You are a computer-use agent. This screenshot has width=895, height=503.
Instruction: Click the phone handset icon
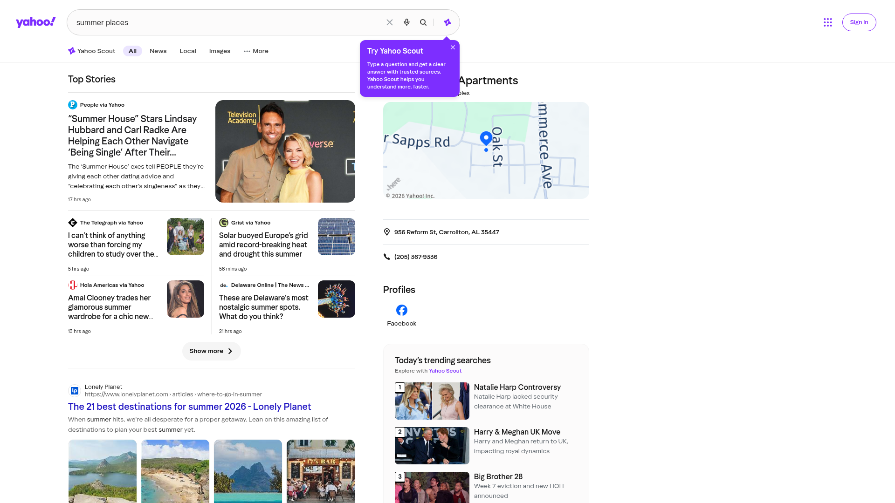tap(387, 257)
